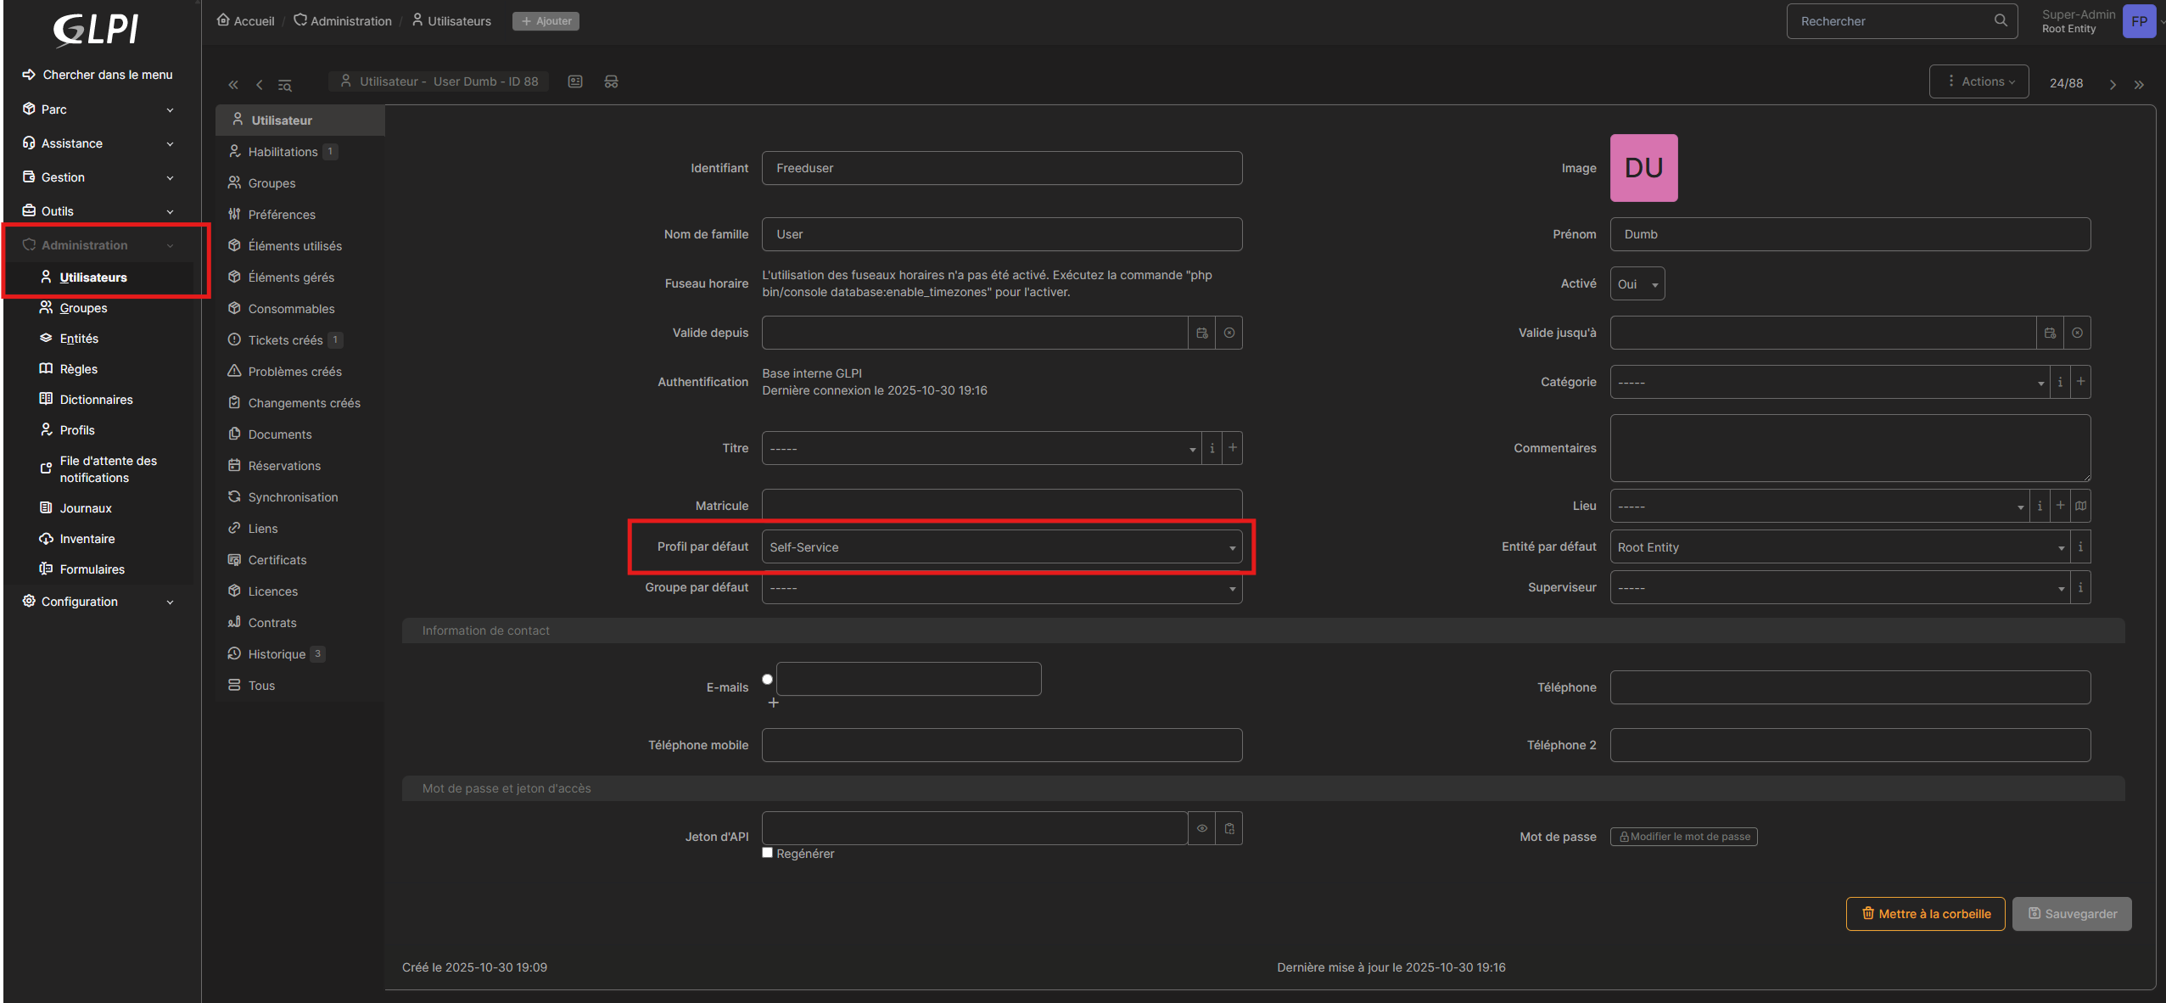Image resolution: width=2166 pixels, height=1003 pixels.
Task: Show Lieu on the map icon
Action: [x=2080, y=506]
